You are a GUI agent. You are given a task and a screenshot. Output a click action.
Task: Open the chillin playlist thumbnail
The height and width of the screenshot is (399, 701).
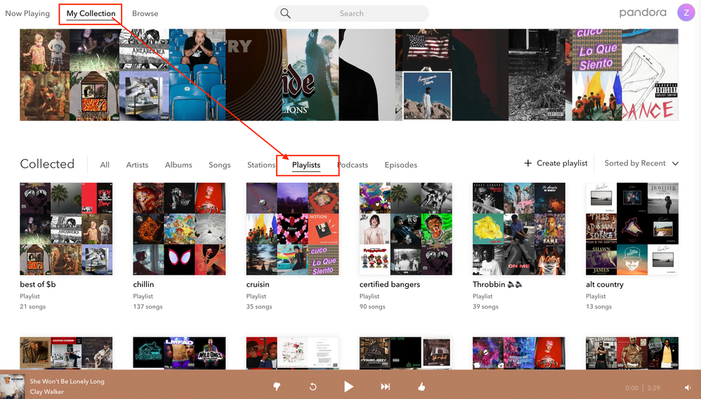[x=179, y=229]
